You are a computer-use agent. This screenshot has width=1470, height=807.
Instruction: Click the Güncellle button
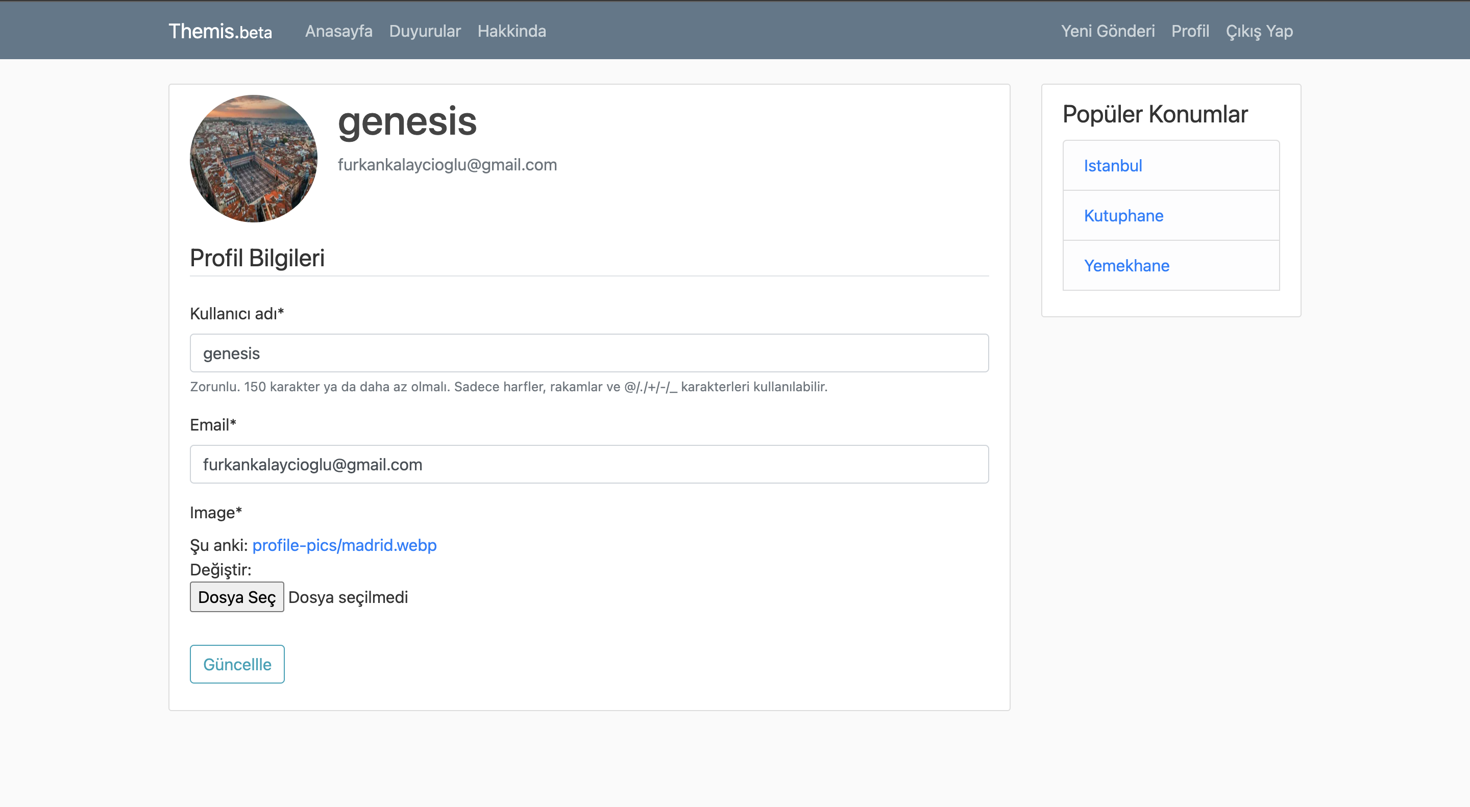237,663
